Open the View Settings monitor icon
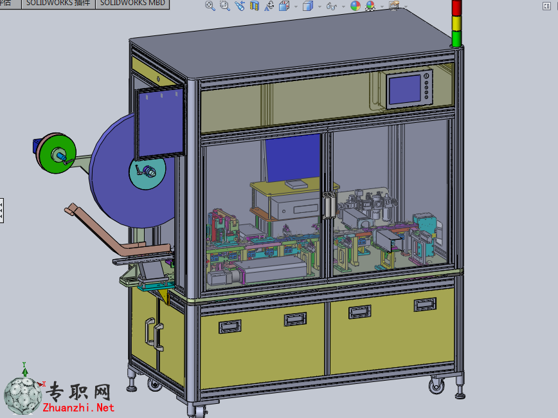558x418 pixels. coord(394,6)
